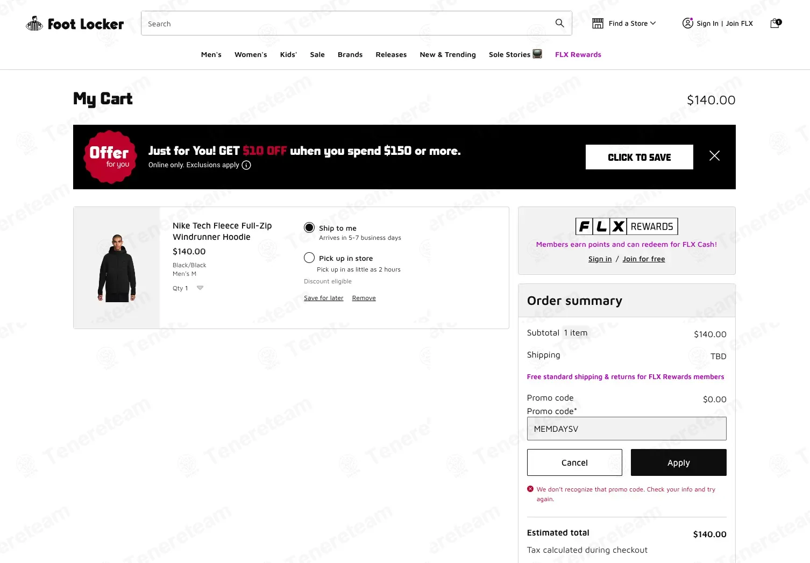Viewport: 810px width, 563px height.
Task: Open the Men's menu
Action: coord(211,54)
